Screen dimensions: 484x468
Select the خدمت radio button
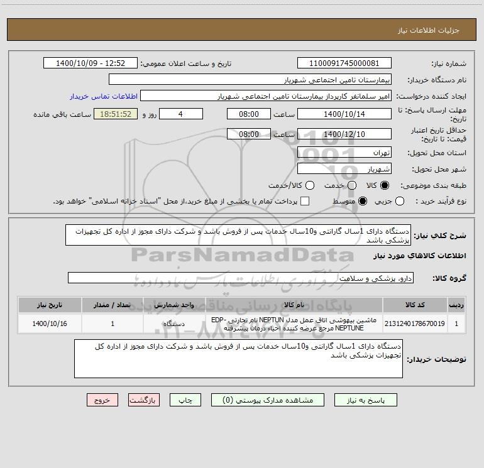pos(352,185)
